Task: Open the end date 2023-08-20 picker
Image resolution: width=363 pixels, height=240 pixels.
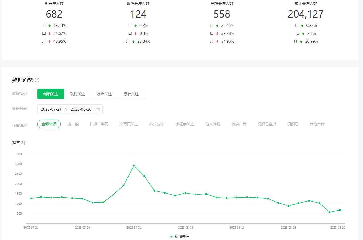Action: (x=81, y=109)
